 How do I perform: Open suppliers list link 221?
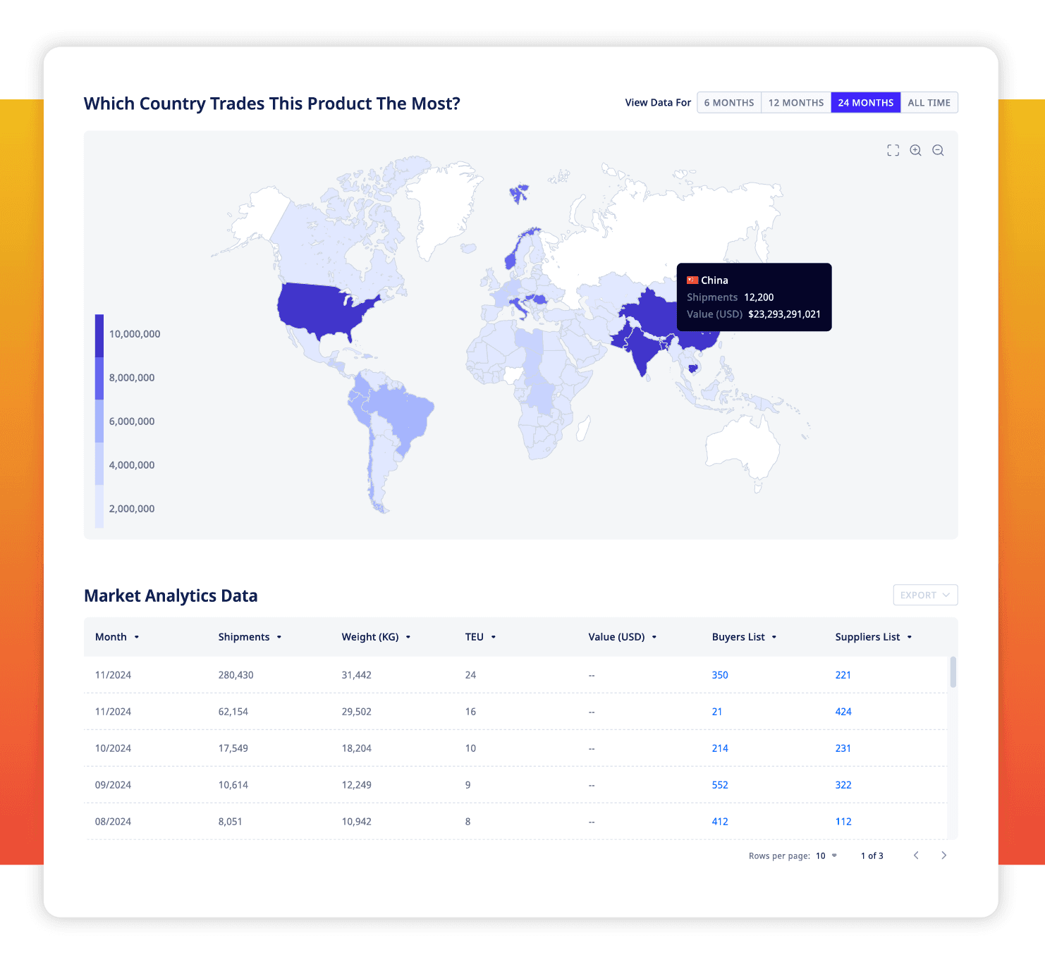(843, 675)
